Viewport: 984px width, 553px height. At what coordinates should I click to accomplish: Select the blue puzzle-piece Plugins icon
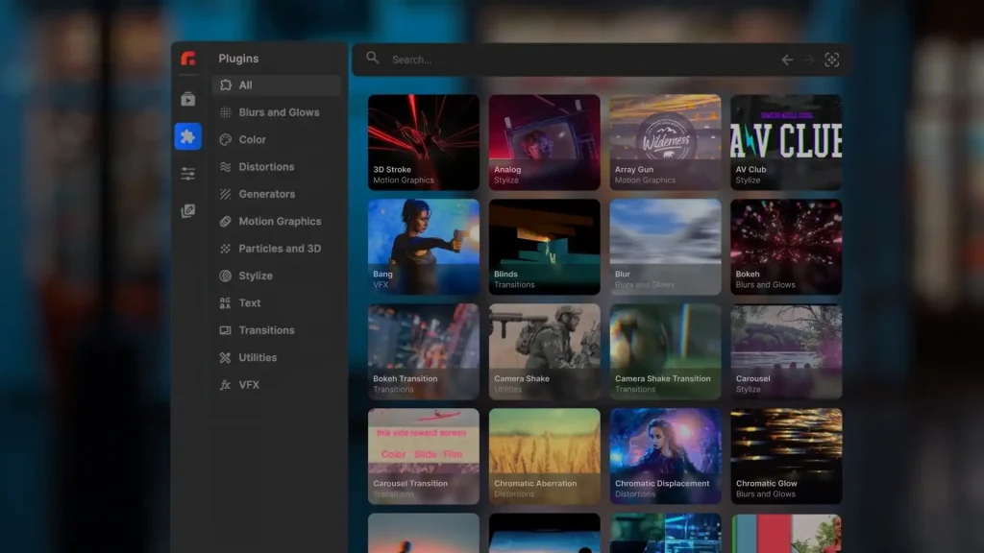click(x=188, y=136)
